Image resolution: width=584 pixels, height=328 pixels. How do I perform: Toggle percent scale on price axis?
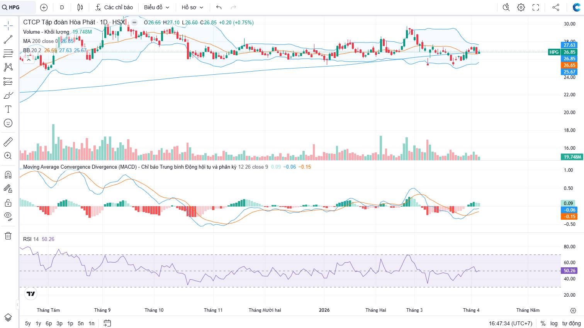tap(543, 323)
